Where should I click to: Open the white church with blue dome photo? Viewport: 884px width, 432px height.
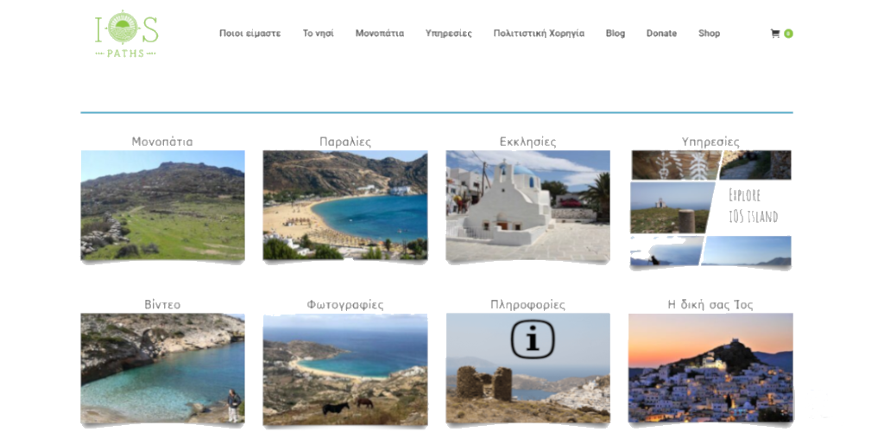[x=527, y=206]
